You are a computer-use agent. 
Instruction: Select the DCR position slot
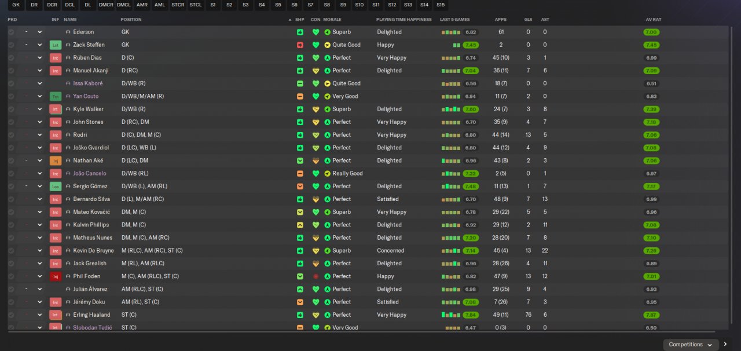pyautogui.click(x=52, y=5)
